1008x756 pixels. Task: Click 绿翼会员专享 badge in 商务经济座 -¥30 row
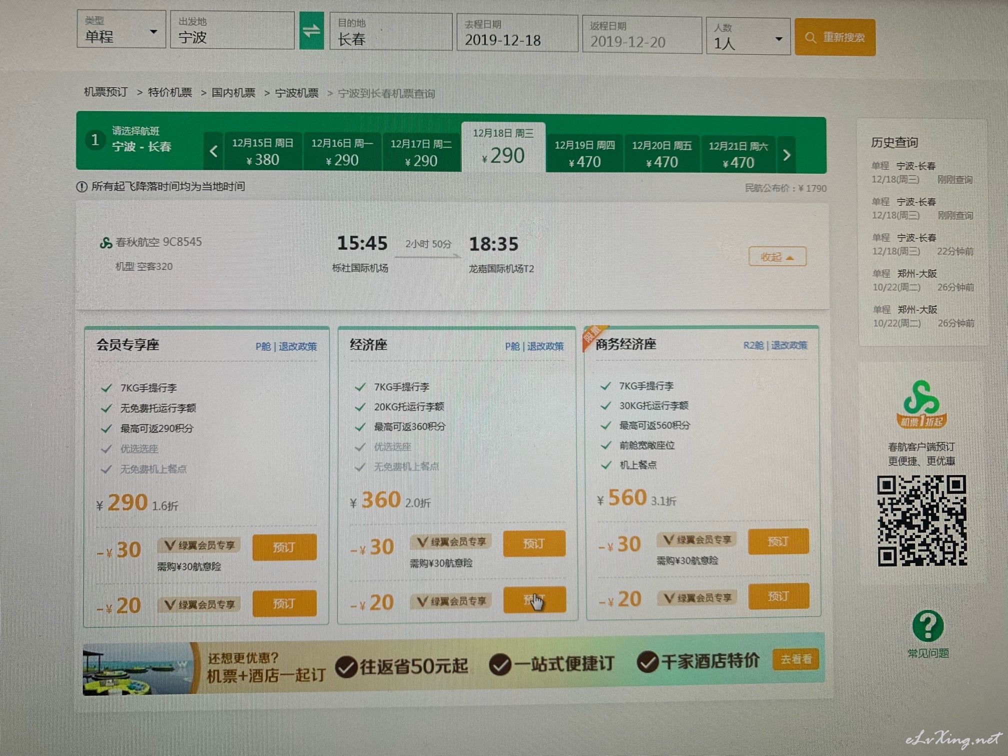(x=697, y=539)
